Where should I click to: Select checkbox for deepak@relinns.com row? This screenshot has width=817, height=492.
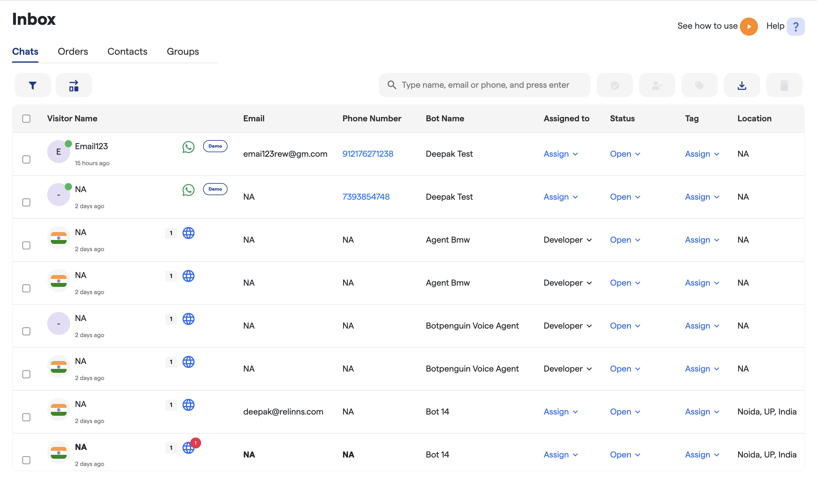26,417
